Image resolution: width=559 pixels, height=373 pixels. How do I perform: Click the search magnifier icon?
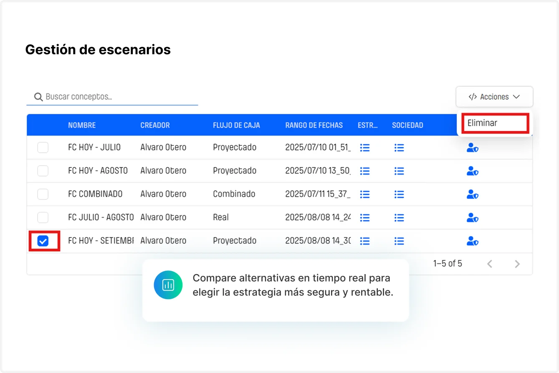click(x=38, y=96)
